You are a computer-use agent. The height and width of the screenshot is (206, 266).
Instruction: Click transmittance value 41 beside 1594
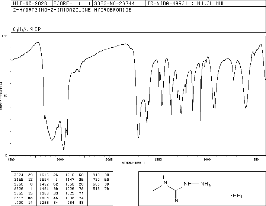(x=56, y=180)
